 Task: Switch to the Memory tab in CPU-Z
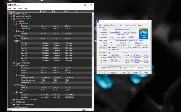[115, 25]
